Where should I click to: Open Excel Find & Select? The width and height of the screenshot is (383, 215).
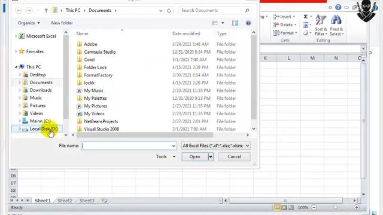coord(336,26)
